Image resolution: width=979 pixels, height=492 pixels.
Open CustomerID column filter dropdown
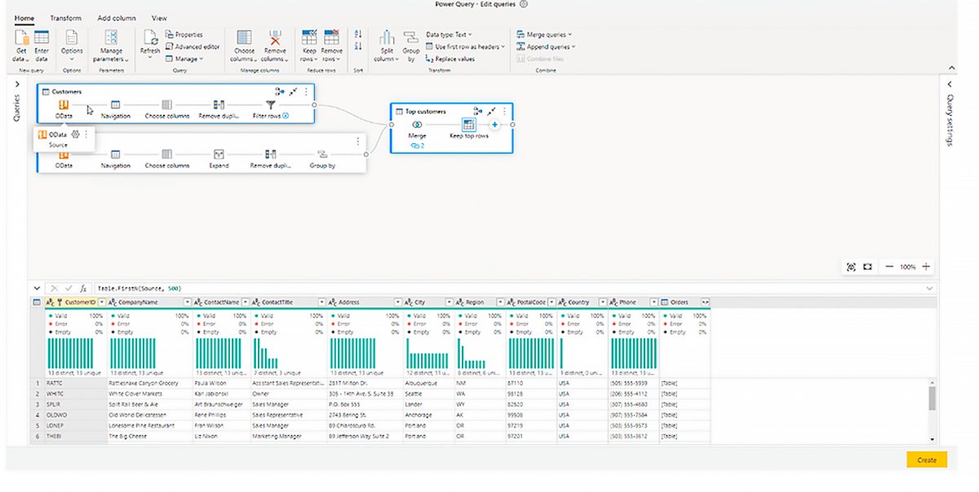click(x=102, y=302)
